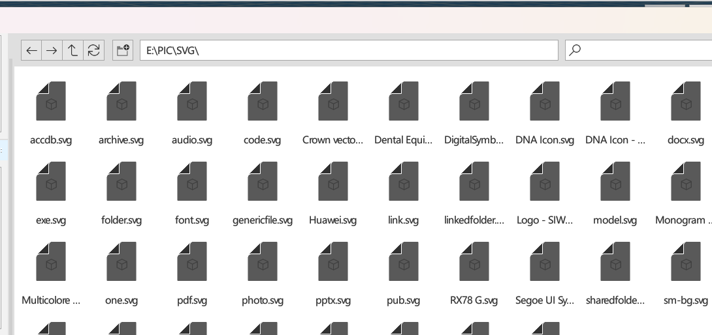The image size is (712, 335).
Task: Refresh the current folder view
Action: [x=93, y=50]
